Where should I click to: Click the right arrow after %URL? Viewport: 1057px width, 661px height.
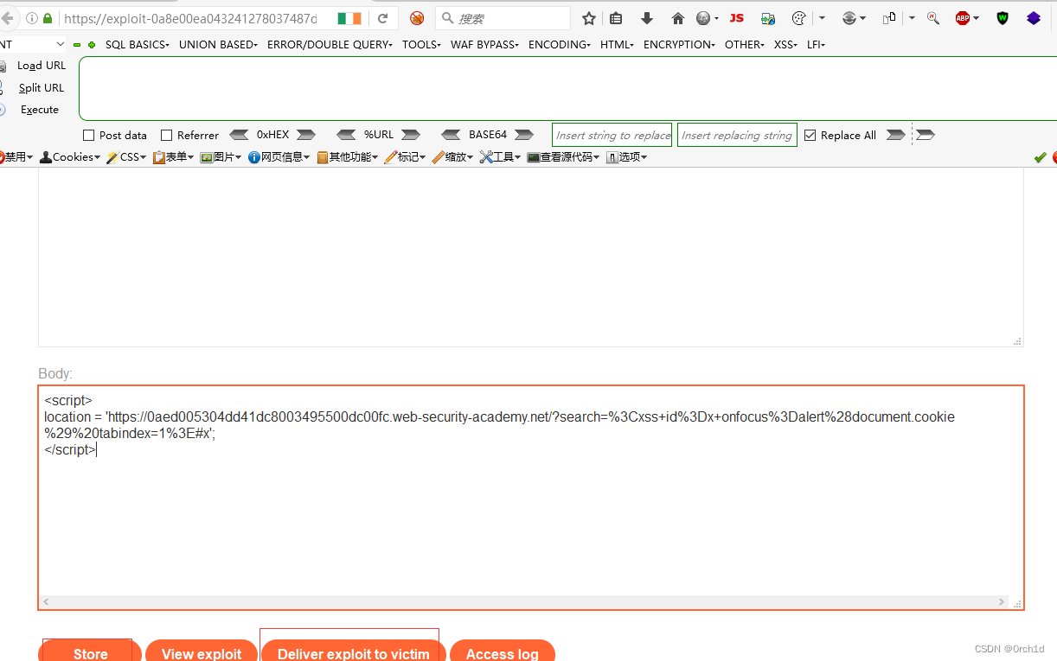(x=411, y=135)
